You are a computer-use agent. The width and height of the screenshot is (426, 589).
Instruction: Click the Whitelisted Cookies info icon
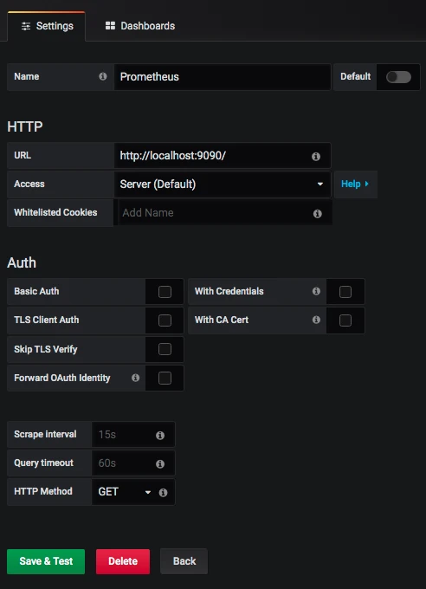point(318,213)
